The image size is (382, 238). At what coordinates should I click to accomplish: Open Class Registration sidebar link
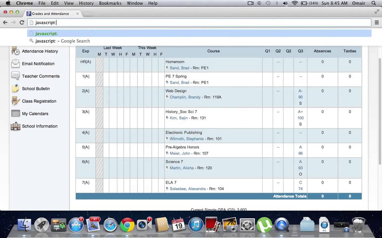point(39,101)
